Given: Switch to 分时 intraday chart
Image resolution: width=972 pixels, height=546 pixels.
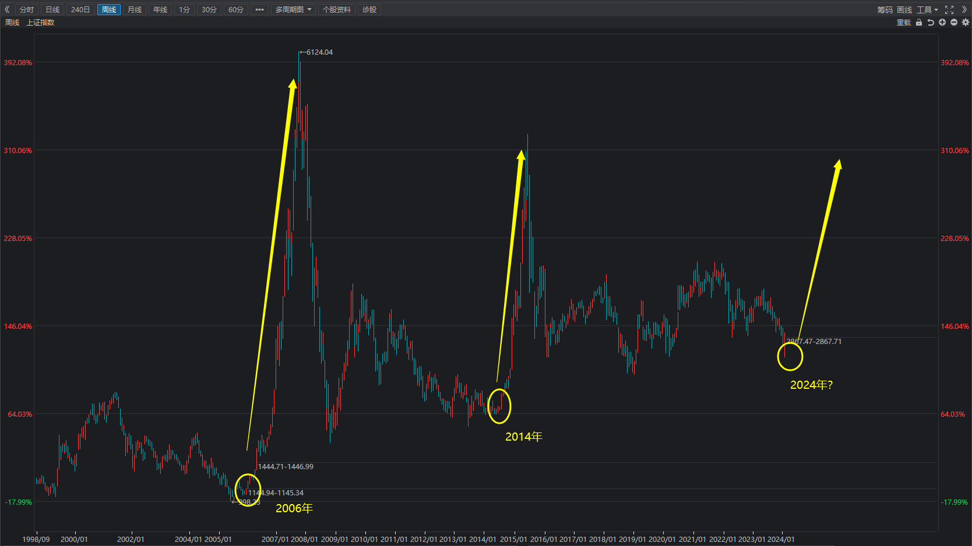Looking at the screenshot, I should [27, 10].
